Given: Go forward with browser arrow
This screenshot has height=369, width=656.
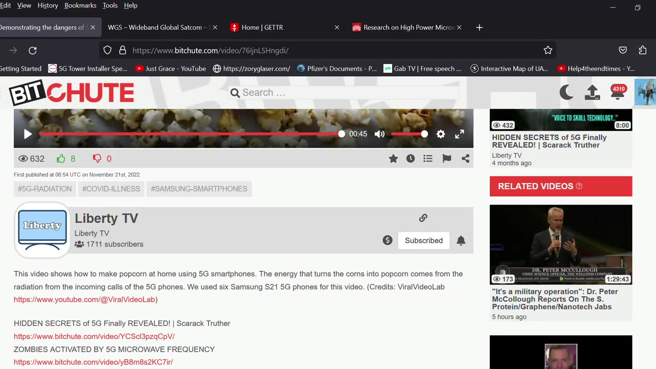Looking at the screenshot, I should (13, 50).
